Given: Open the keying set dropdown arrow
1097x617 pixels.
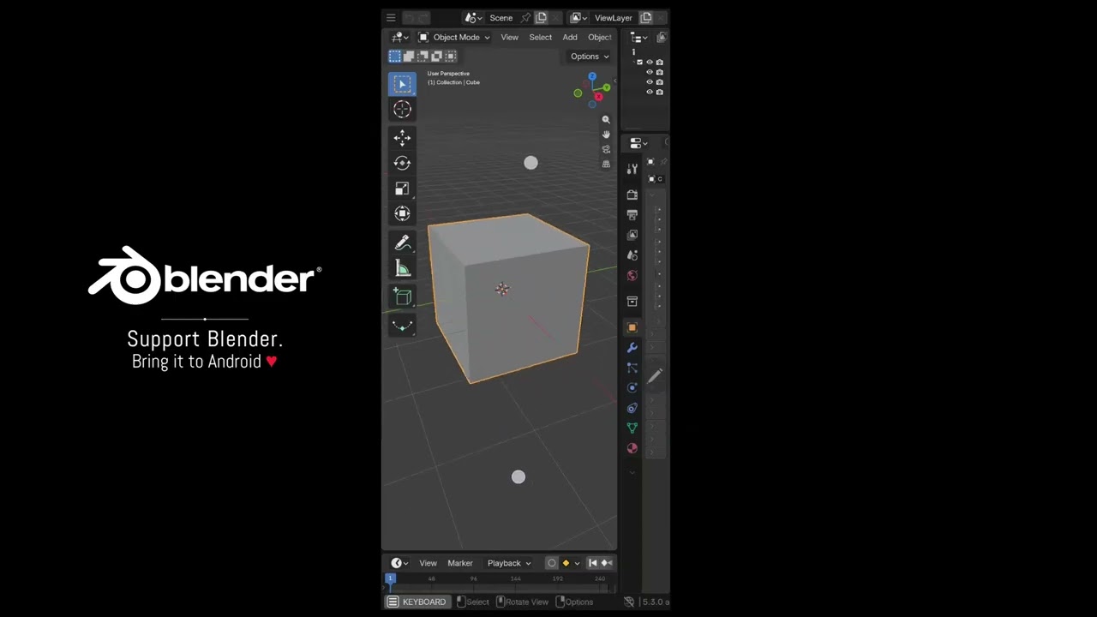Looking at the screenshot, I should tap(577, 563).
